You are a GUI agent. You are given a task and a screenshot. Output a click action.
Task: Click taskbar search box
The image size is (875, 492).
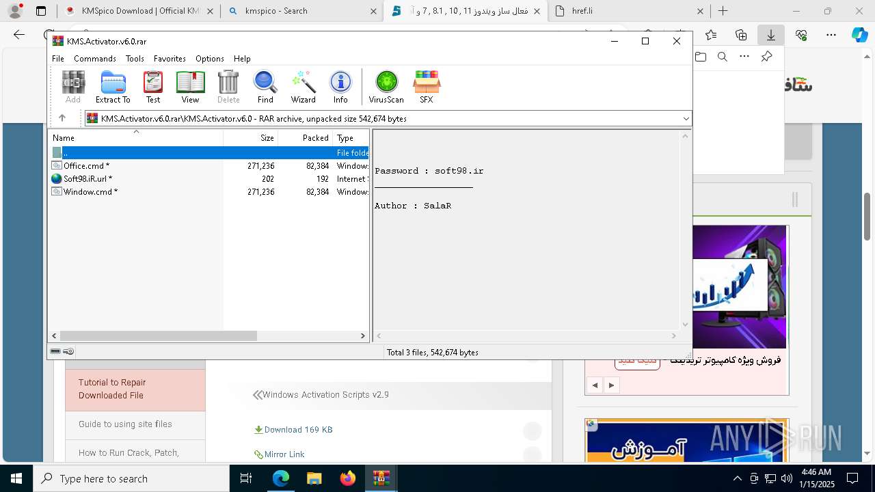(131, 478)
